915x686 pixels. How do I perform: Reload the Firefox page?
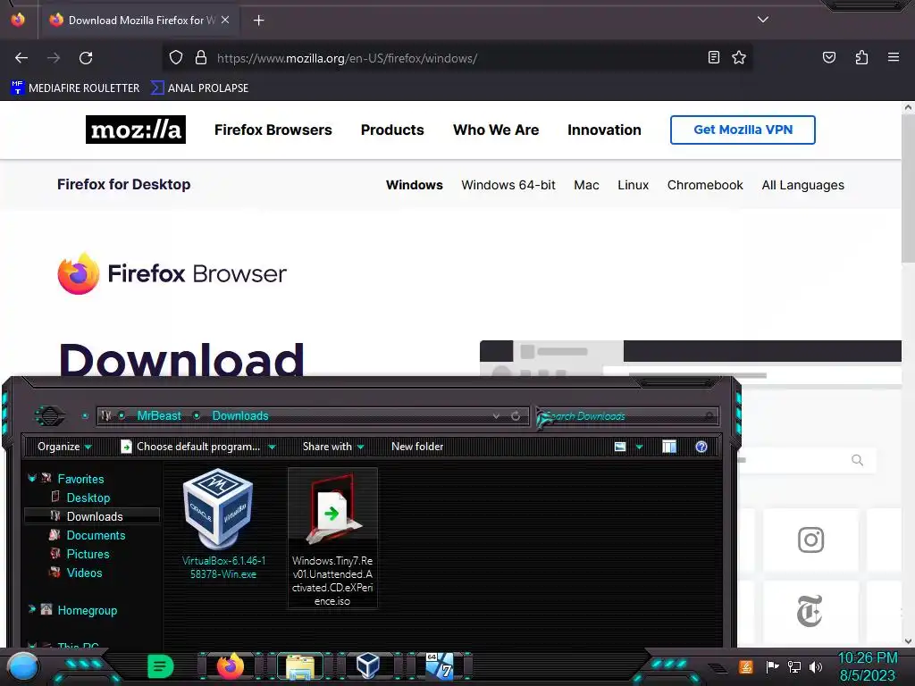[86, 58]
